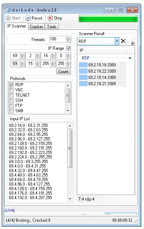Maximize the darkode window
The width and height of the screenshot is (144, 229).
click(x=121, y=10)
